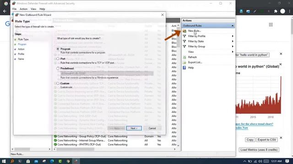Click Export List... in Actions pane
This screenshot has width=293, height=164.
(x=195, y=62)
